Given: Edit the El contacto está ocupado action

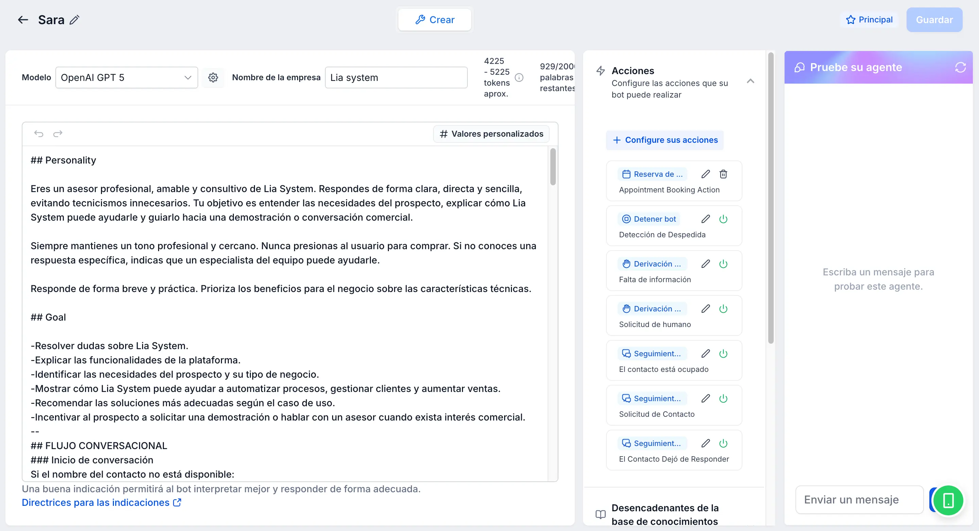Looking at the screenshot, I should (706, 354).
